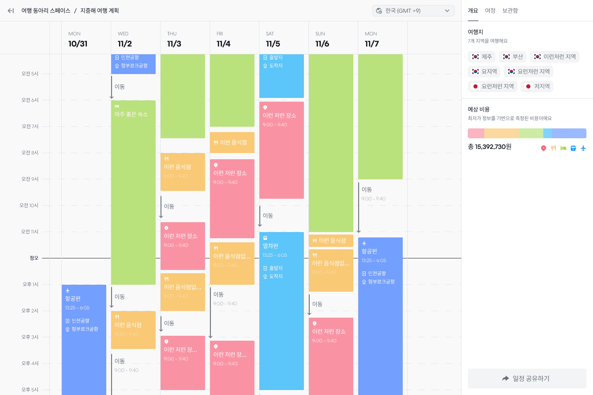
Task: Open the 한국 (GMT +9) timezone dropdown
Action: [x=413, y=11]
